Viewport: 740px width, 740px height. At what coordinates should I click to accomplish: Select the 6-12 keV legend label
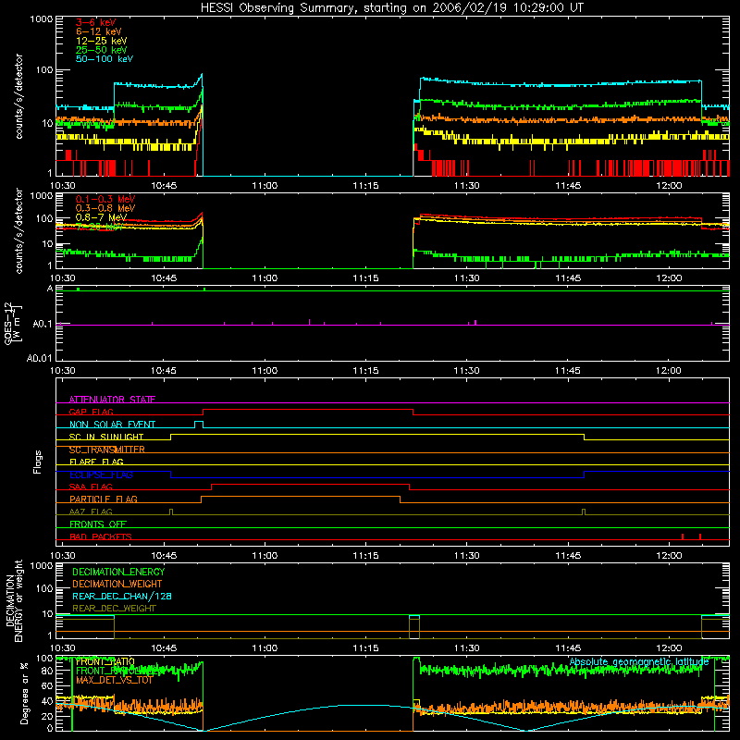(x=99, y=31)
